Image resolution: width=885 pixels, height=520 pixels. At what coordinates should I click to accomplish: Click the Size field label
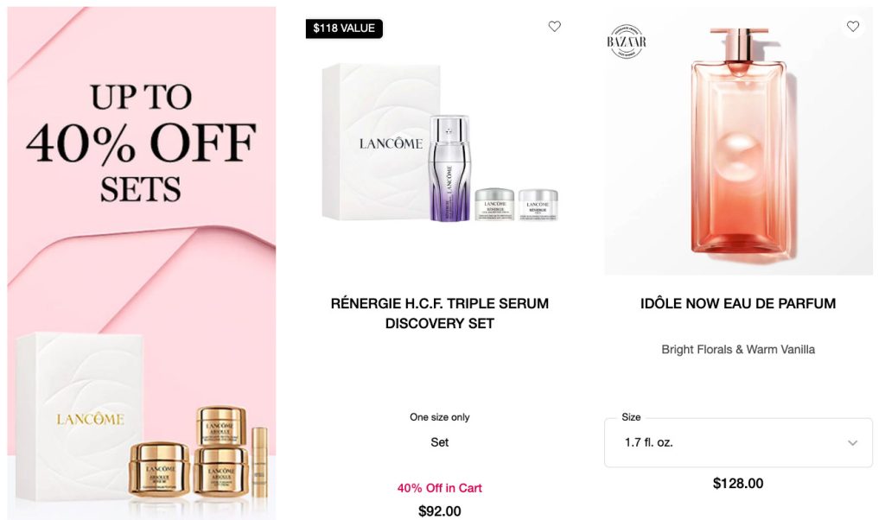pos(631,417)
